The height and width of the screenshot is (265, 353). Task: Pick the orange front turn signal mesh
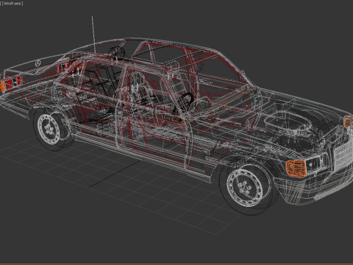click(296, 169)
